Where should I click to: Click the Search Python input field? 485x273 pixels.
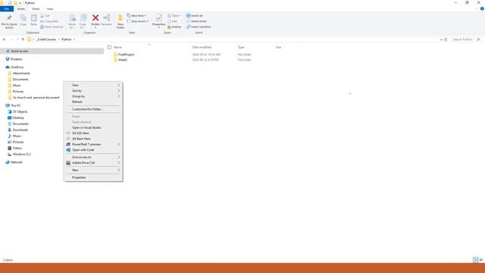click(x=466, y=39)
